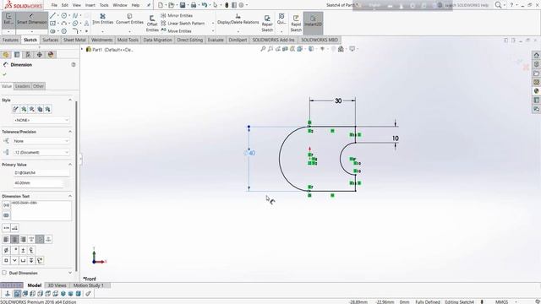The height and width of the screenshot is (304, 541).
Task: Open the SOLIDWORKS MBD tab
Action: pyautogui.click(x=320, y=40)
